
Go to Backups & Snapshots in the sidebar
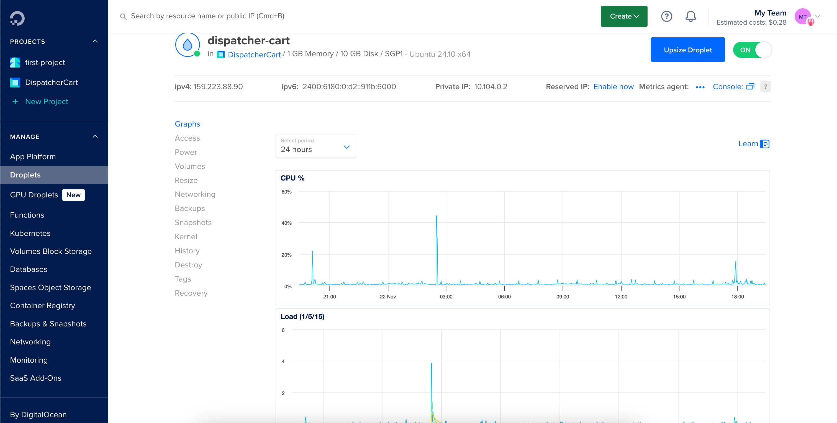click(48, 324)
